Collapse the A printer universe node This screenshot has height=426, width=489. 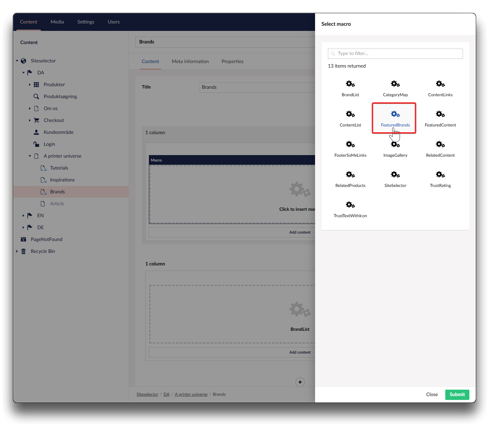(30, 156)
